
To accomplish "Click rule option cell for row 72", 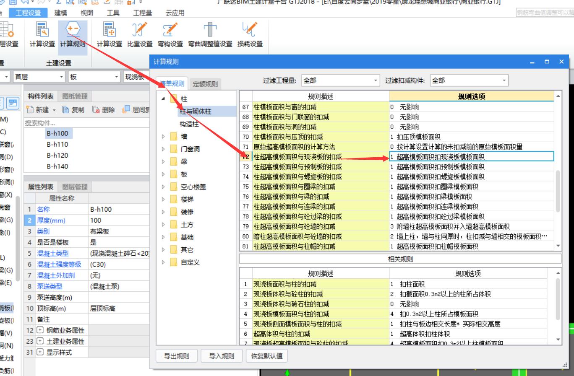I will click(472, 157).
